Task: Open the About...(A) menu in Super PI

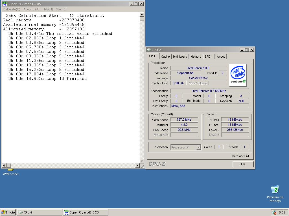Action: [31, 9]
